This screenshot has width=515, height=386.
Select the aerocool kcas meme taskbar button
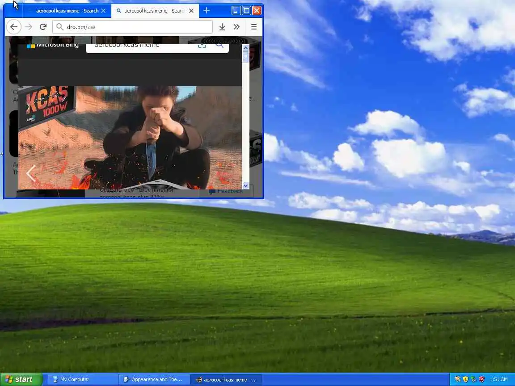[226, 379]
